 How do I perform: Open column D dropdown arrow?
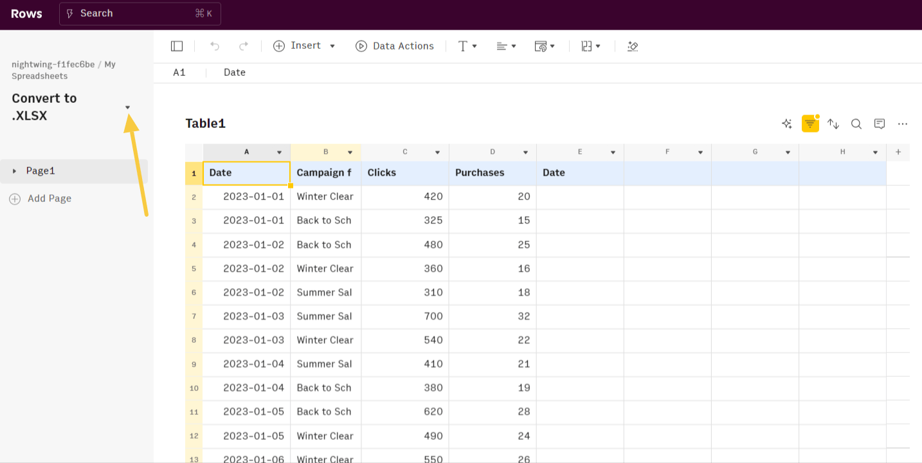(525, 153)
